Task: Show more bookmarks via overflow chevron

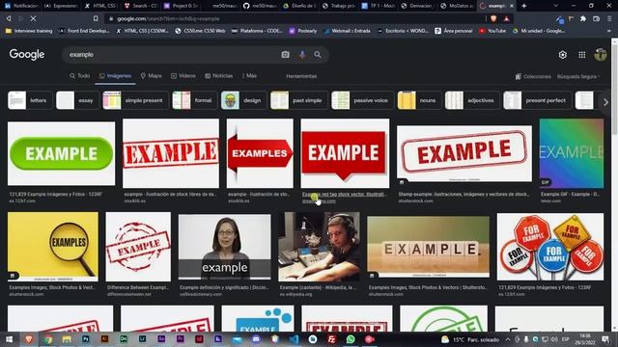Action: [609, 31]
